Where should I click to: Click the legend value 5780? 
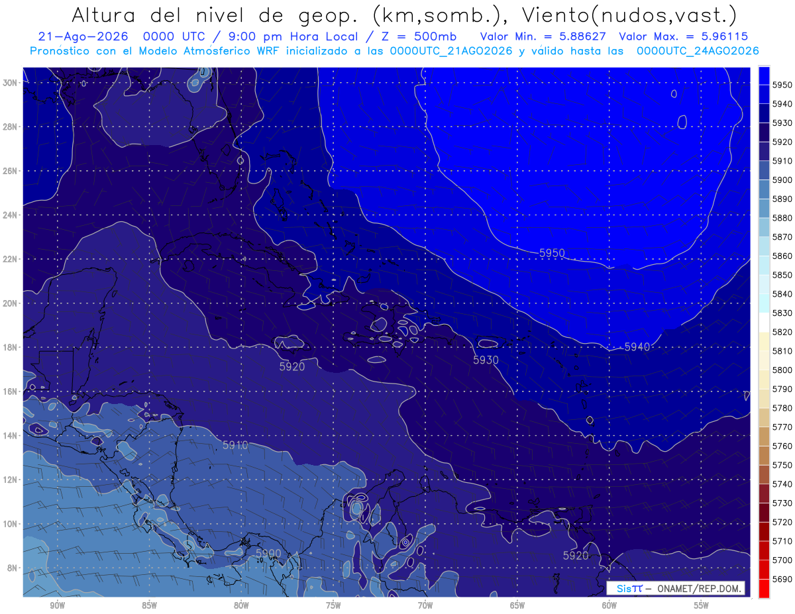(782, 407)
